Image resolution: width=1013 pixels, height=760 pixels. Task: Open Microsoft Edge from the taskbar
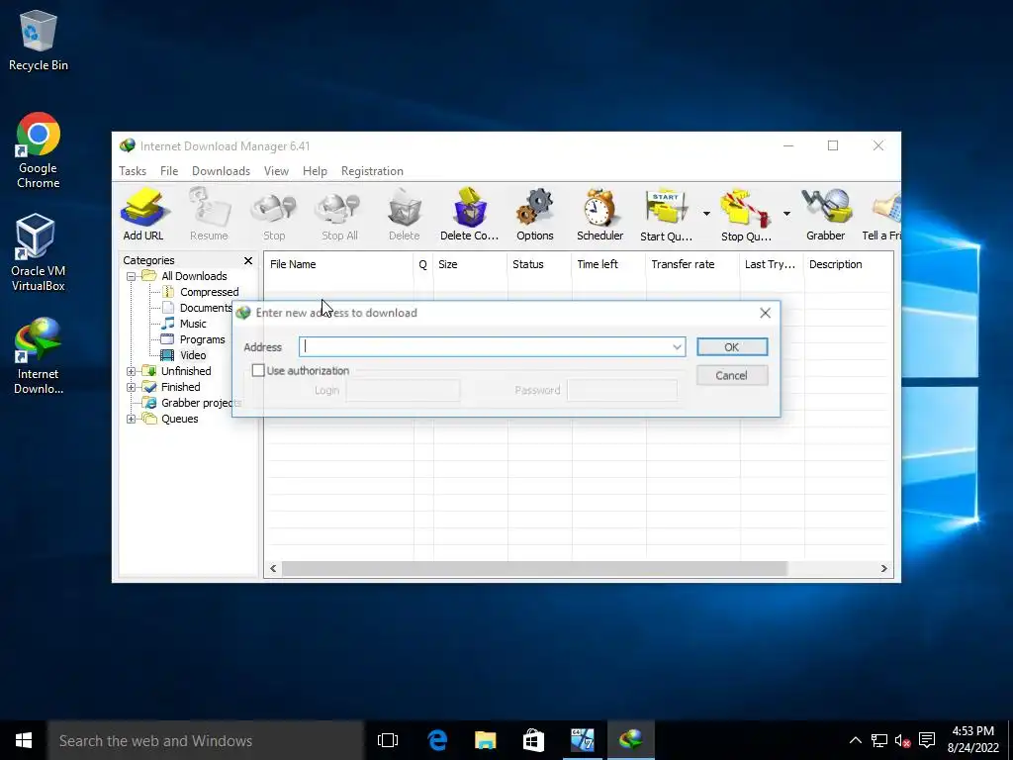437,740
